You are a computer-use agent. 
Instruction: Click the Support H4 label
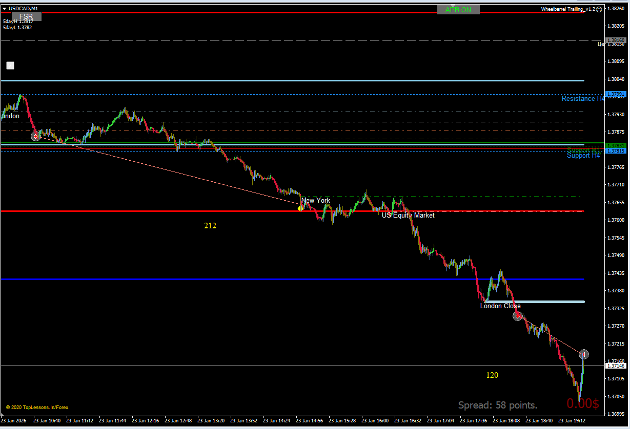pos(583,156)
